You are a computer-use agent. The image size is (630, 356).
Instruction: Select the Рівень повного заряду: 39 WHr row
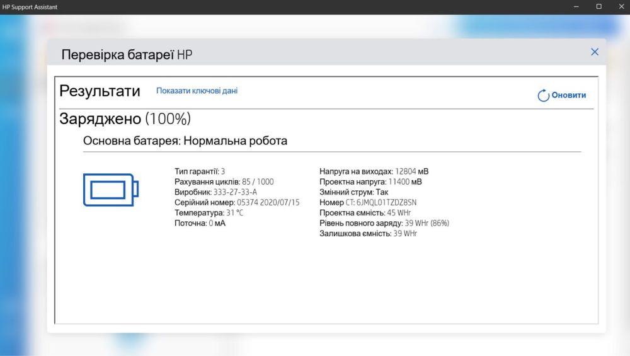384,224
